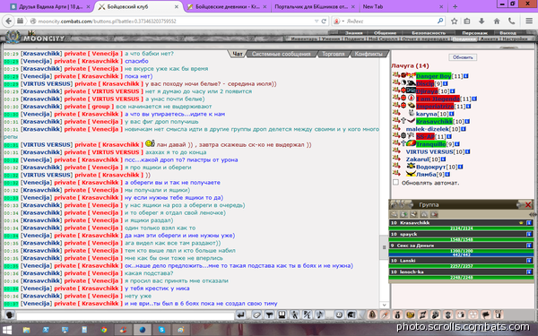This screenshot has width=538, height=336.
Task: Click player name VIRTUS VERSUS in the room list
Action: pyautogui.click(x=430, y=151)
